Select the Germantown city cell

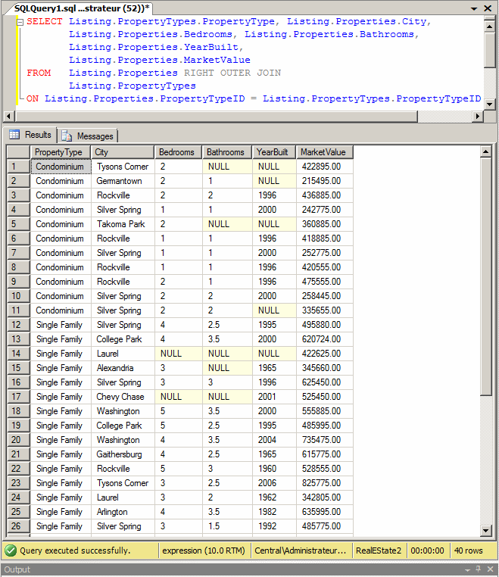(x=123, y=181)
